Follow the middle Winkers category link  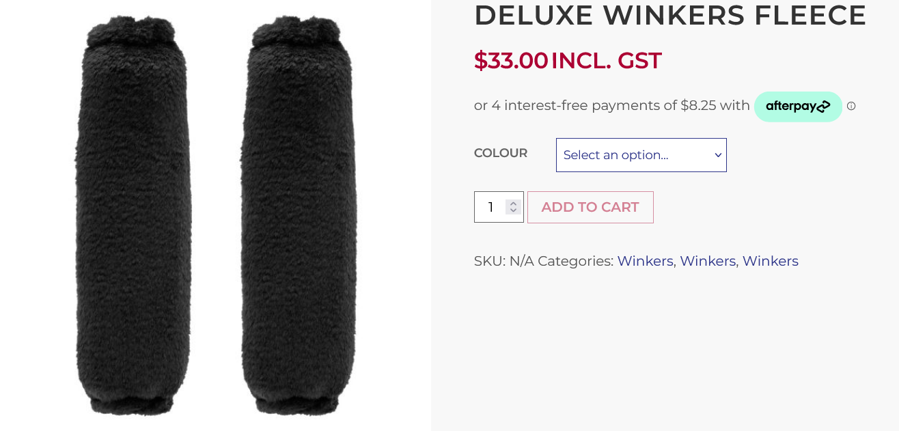(708, 261)
